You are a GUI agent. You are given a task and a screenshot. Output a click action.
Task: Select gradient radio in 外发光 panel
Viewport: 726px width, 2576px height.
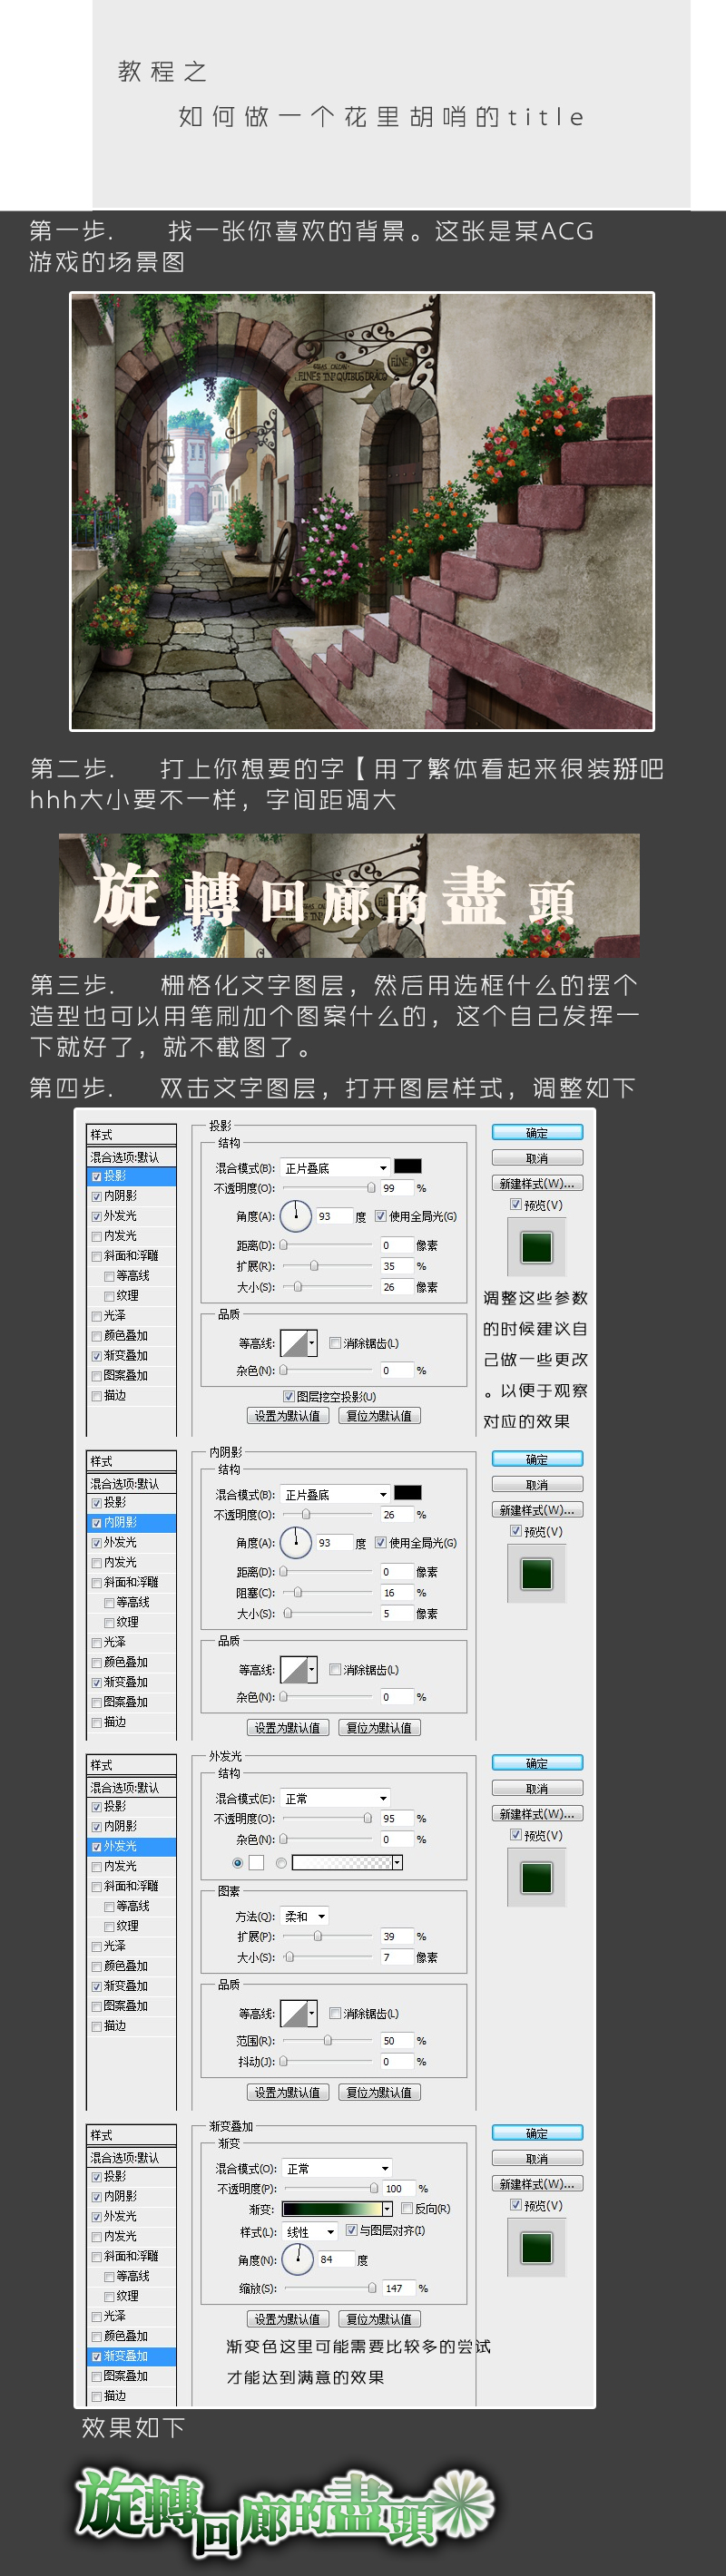point(281,1862)
